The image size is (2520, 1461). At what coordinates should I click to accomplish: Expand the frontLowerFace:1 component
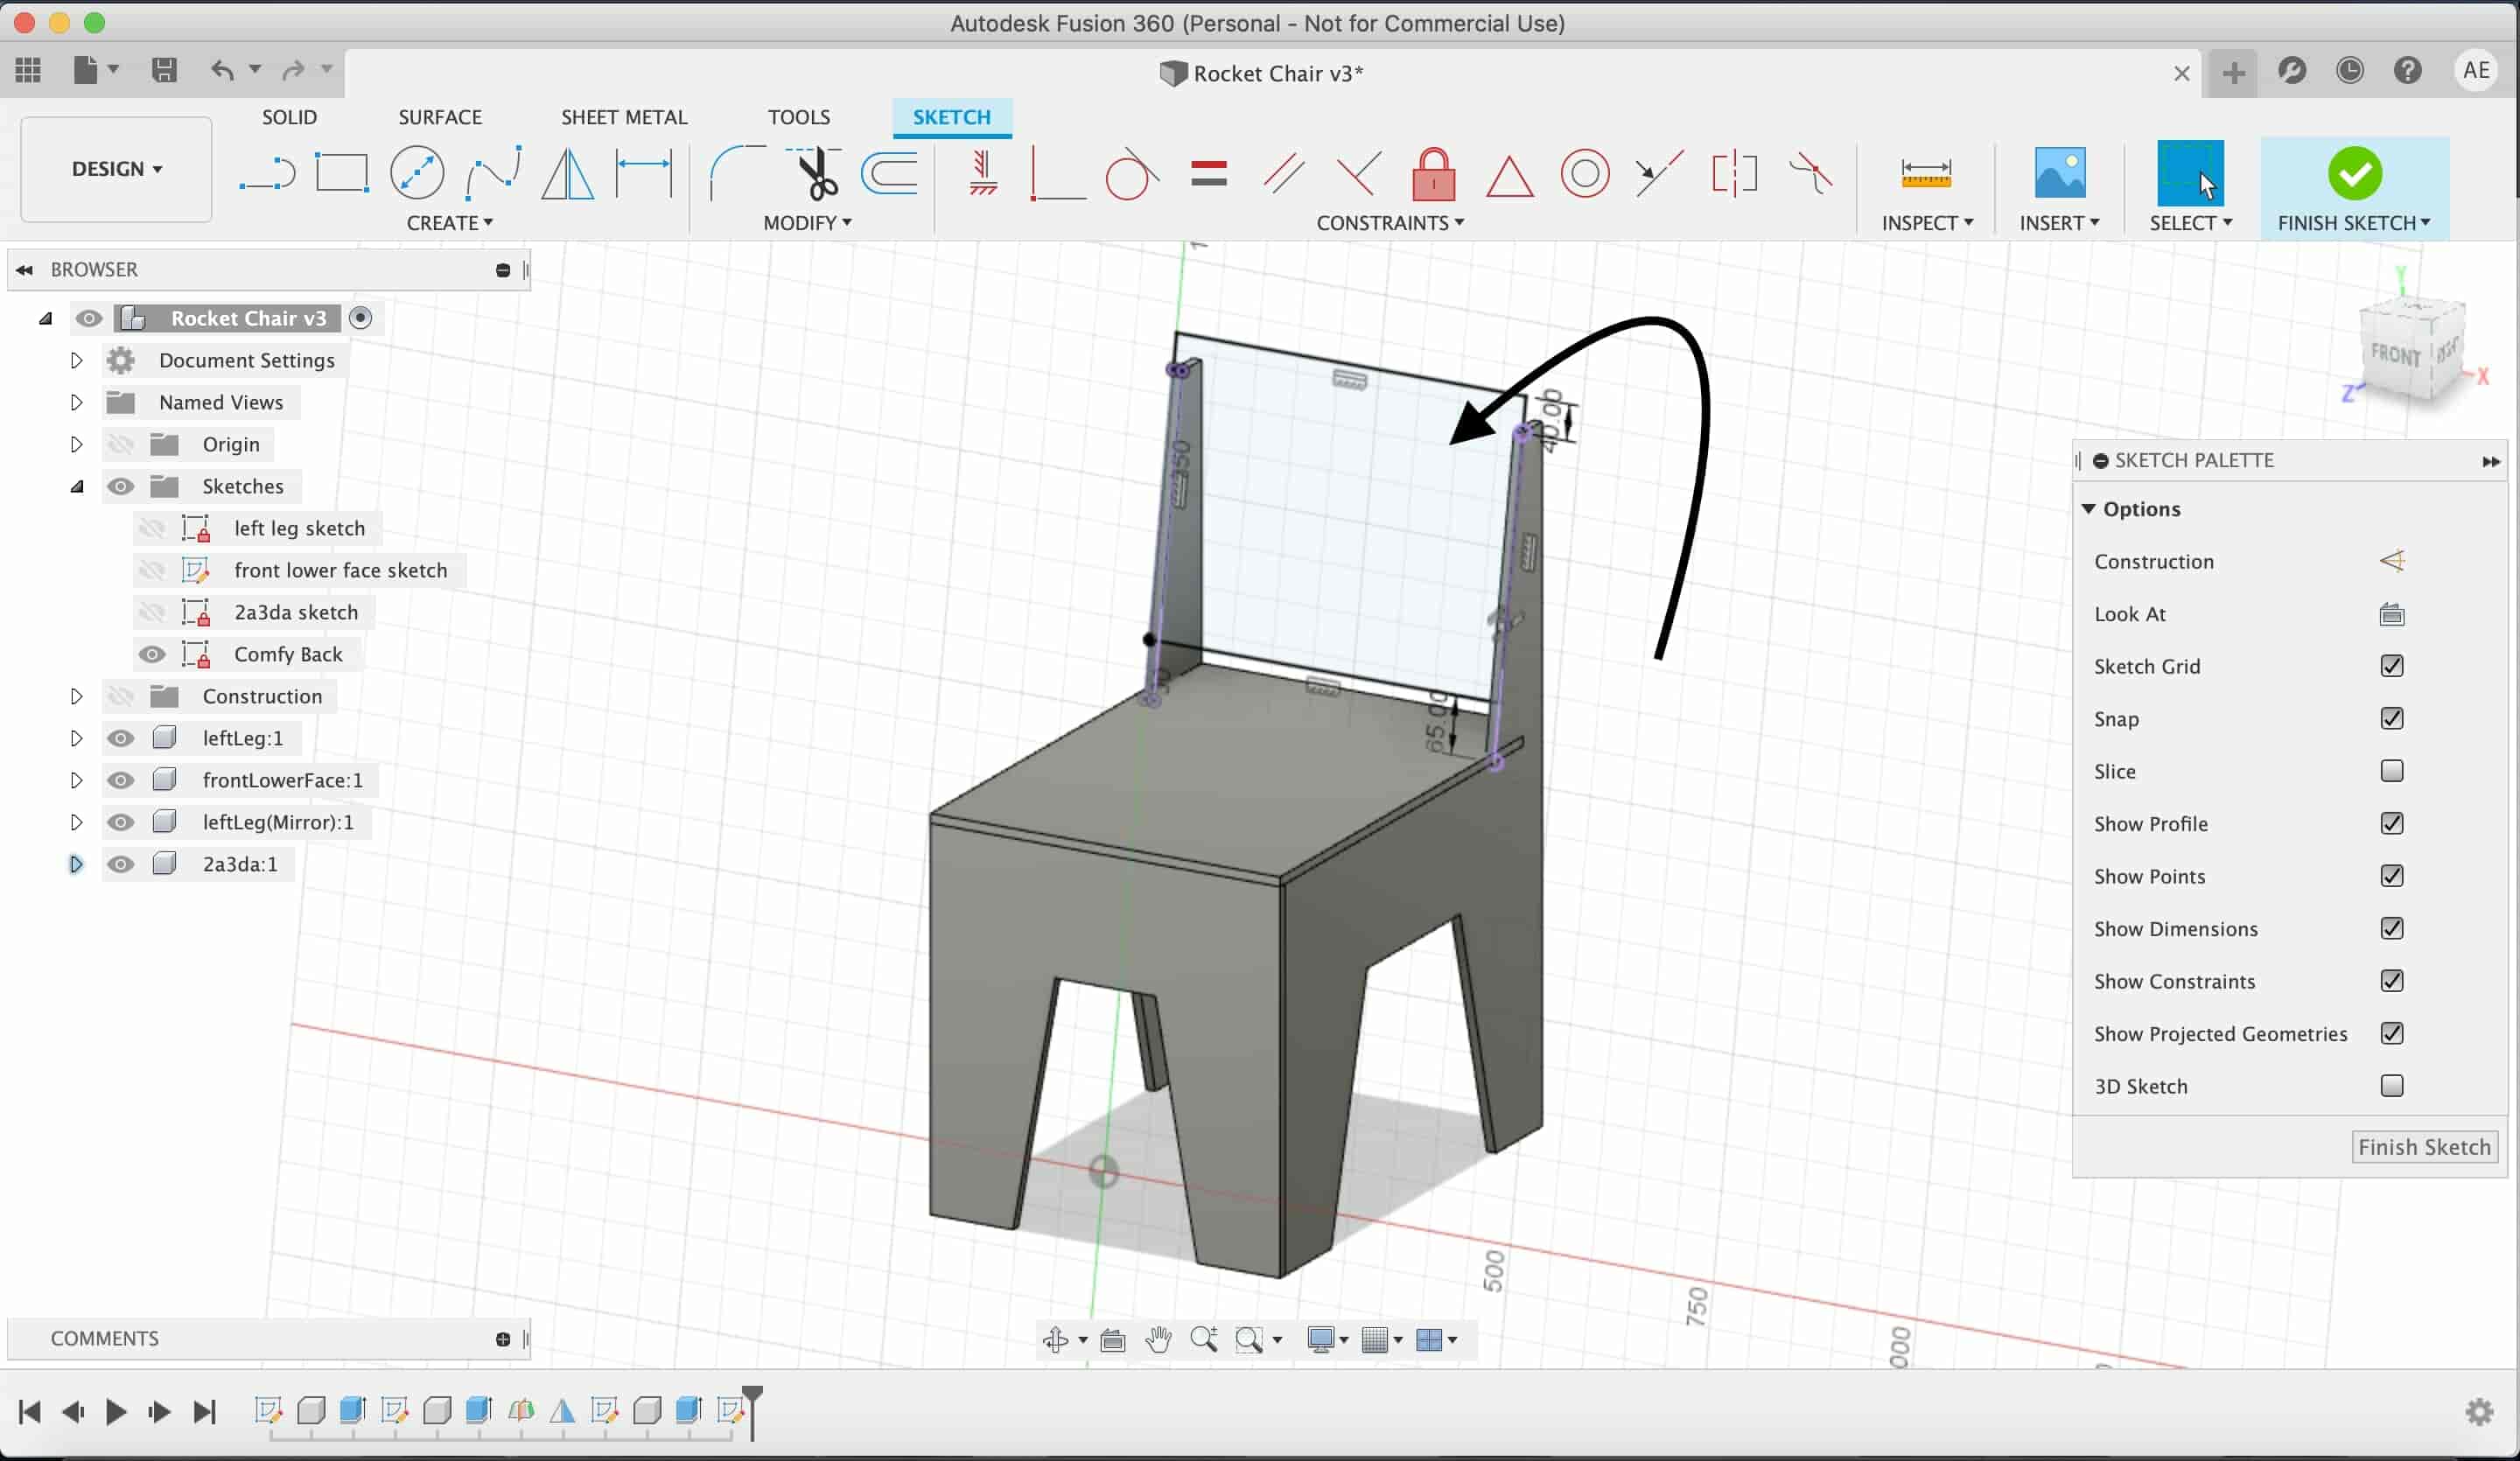click(76, 780)
